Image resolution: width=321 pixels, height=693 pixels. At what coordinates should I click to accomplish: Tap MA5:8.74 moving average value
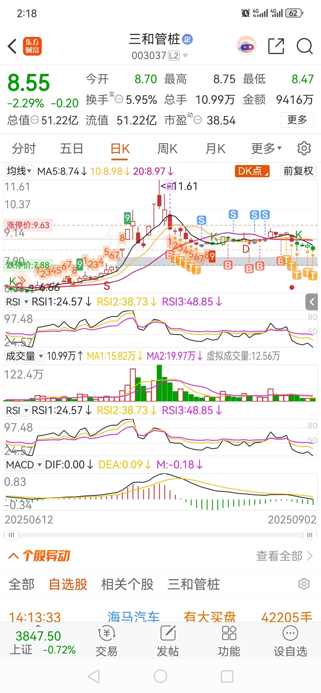[62, 171]
